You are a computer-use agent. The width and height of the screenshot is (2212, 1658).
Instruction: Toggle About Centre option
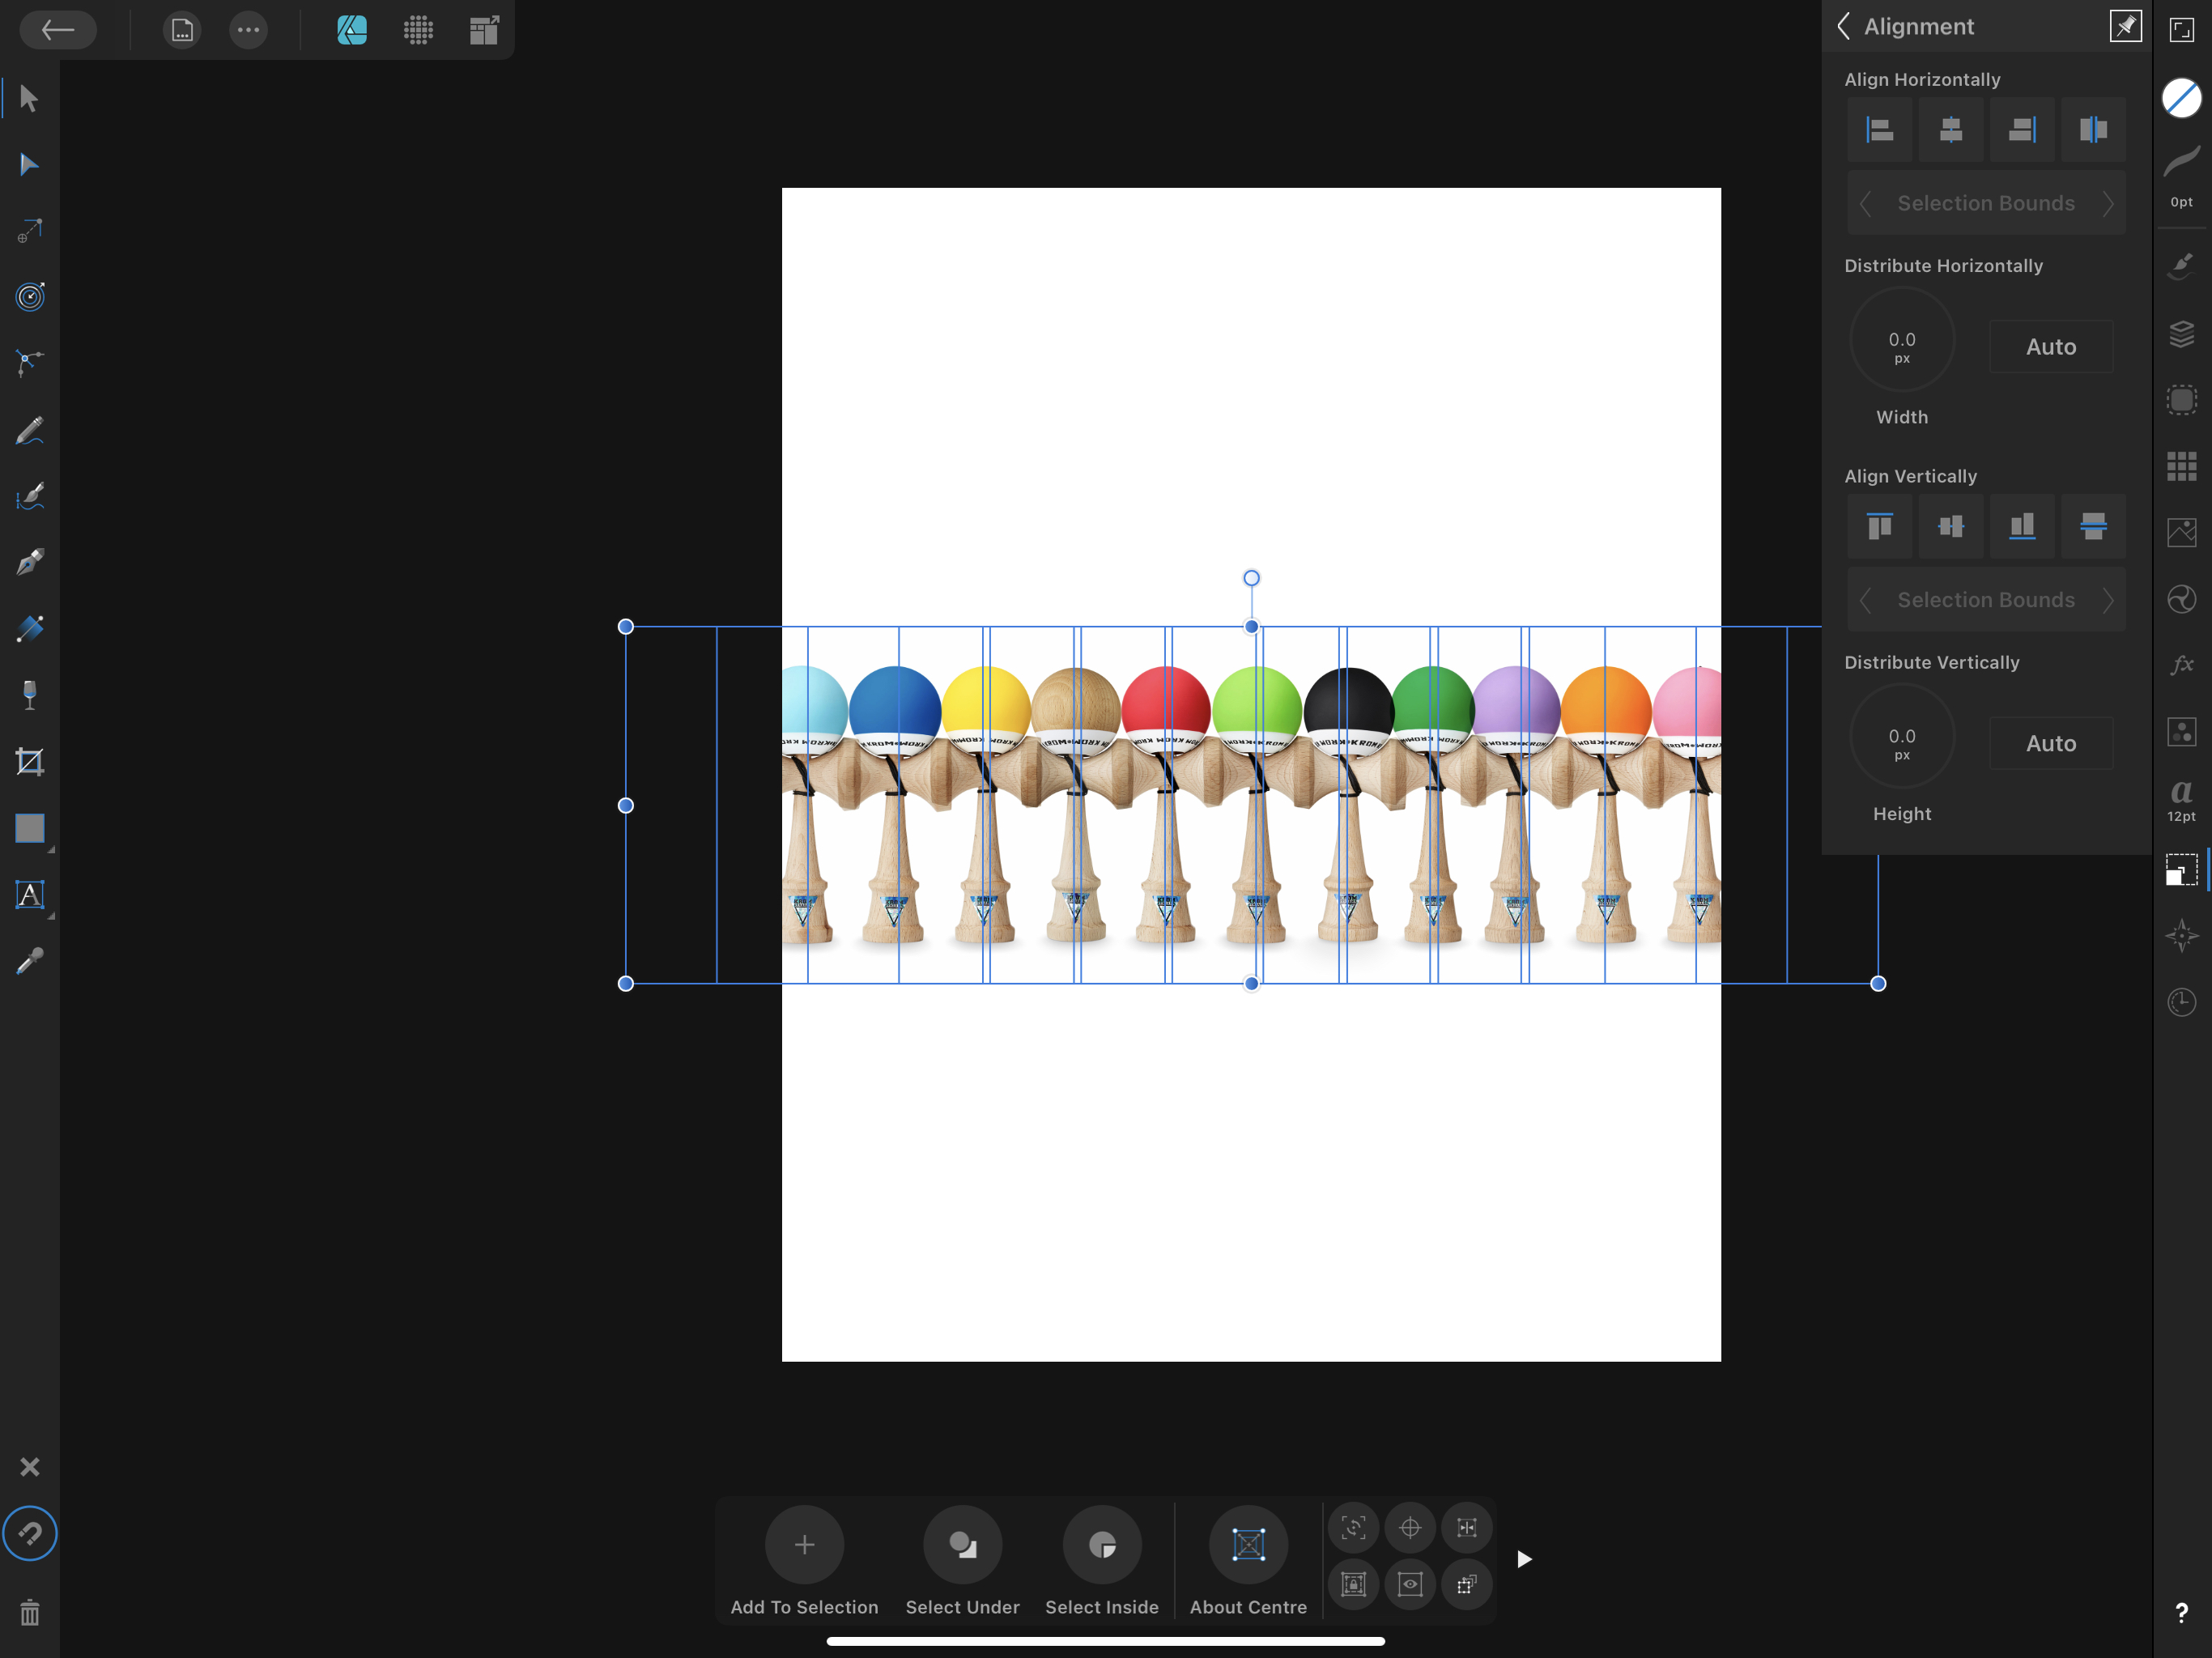tap(1248, 1561)
